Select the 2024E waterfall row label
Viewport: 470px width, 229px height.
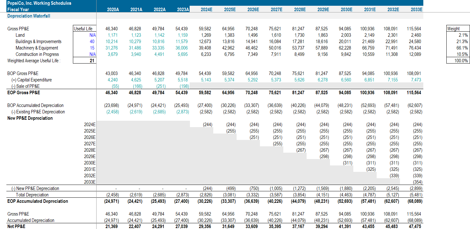pyautogui.click(x=90, y=125)
